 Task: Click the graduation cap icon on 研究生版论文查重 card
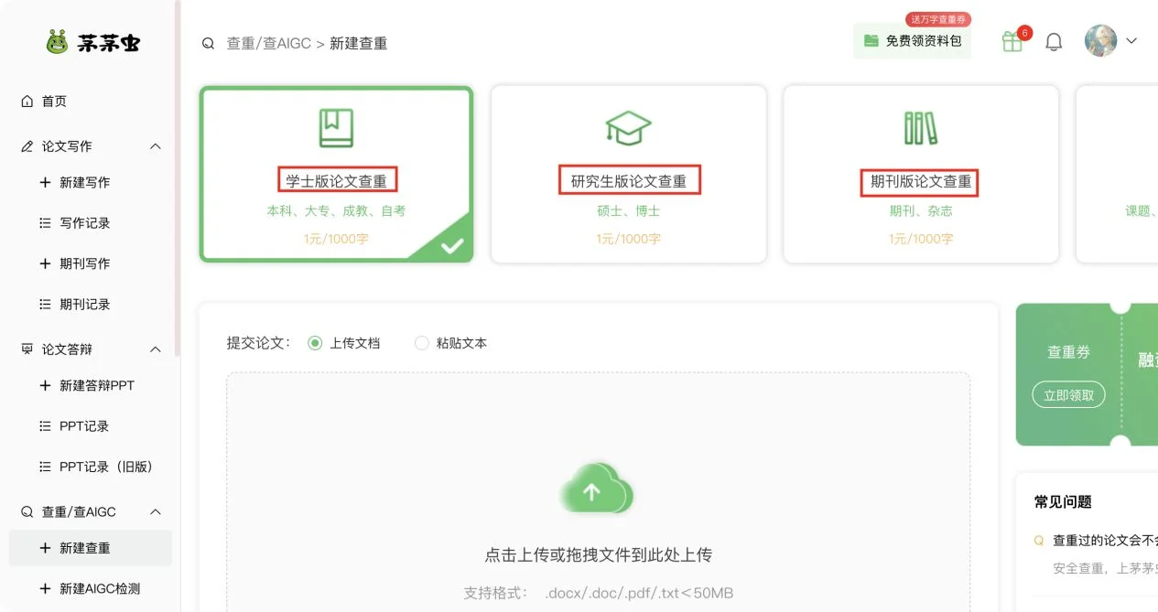628,125
